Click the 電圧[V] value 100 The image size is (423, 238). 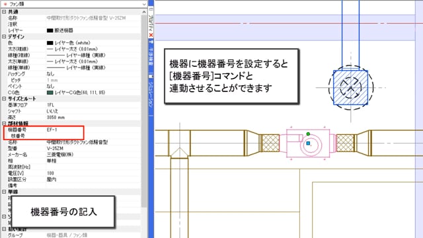(x=50, y=173)
